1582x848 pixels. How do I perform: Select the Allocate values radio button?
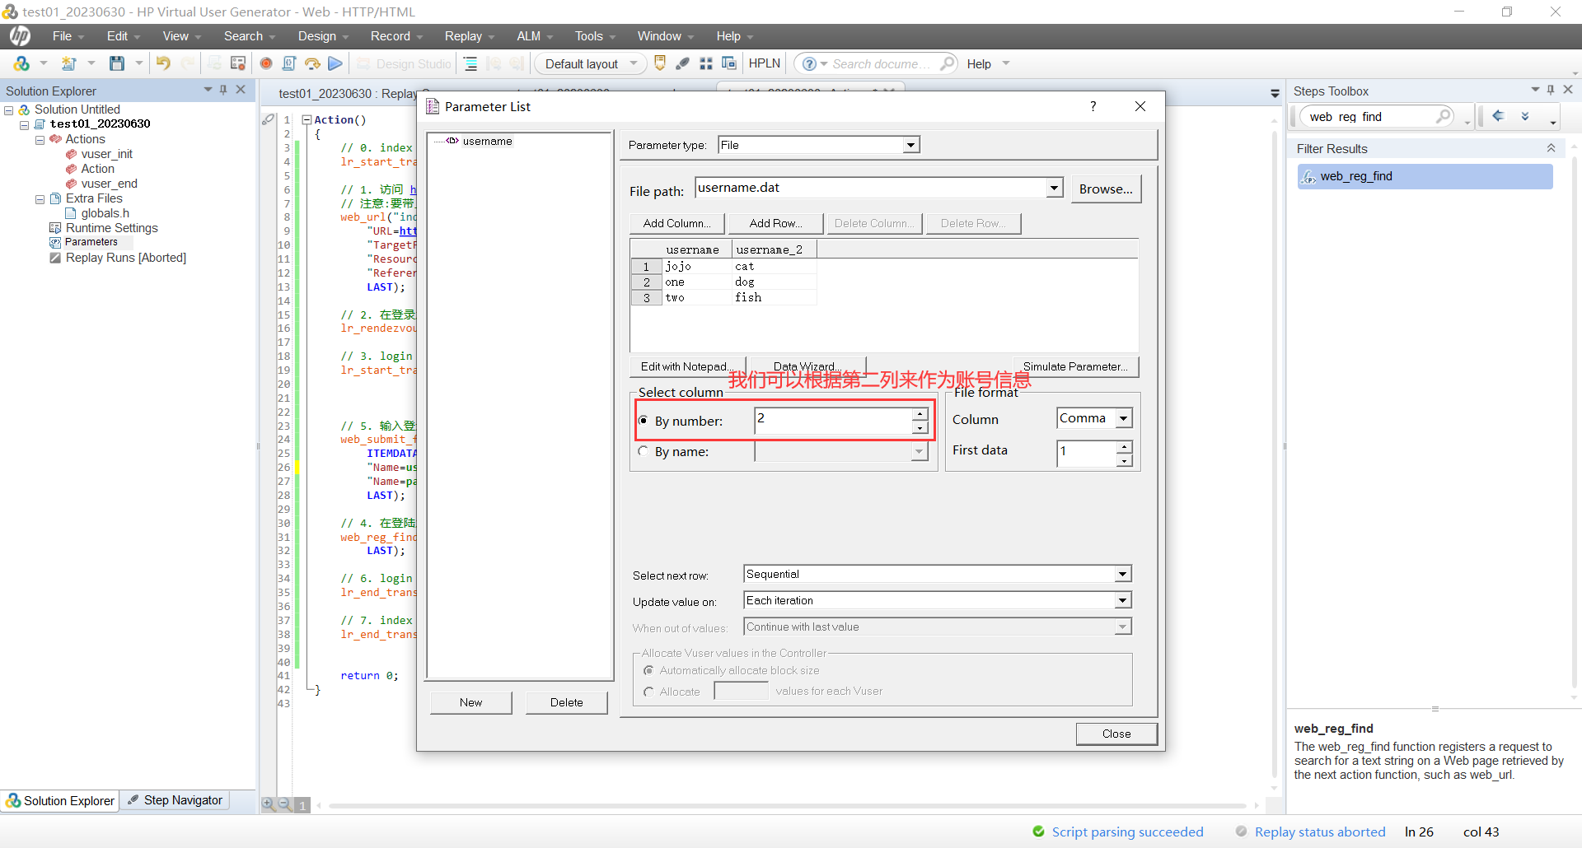pyautogui.click(x=648, y=692)
